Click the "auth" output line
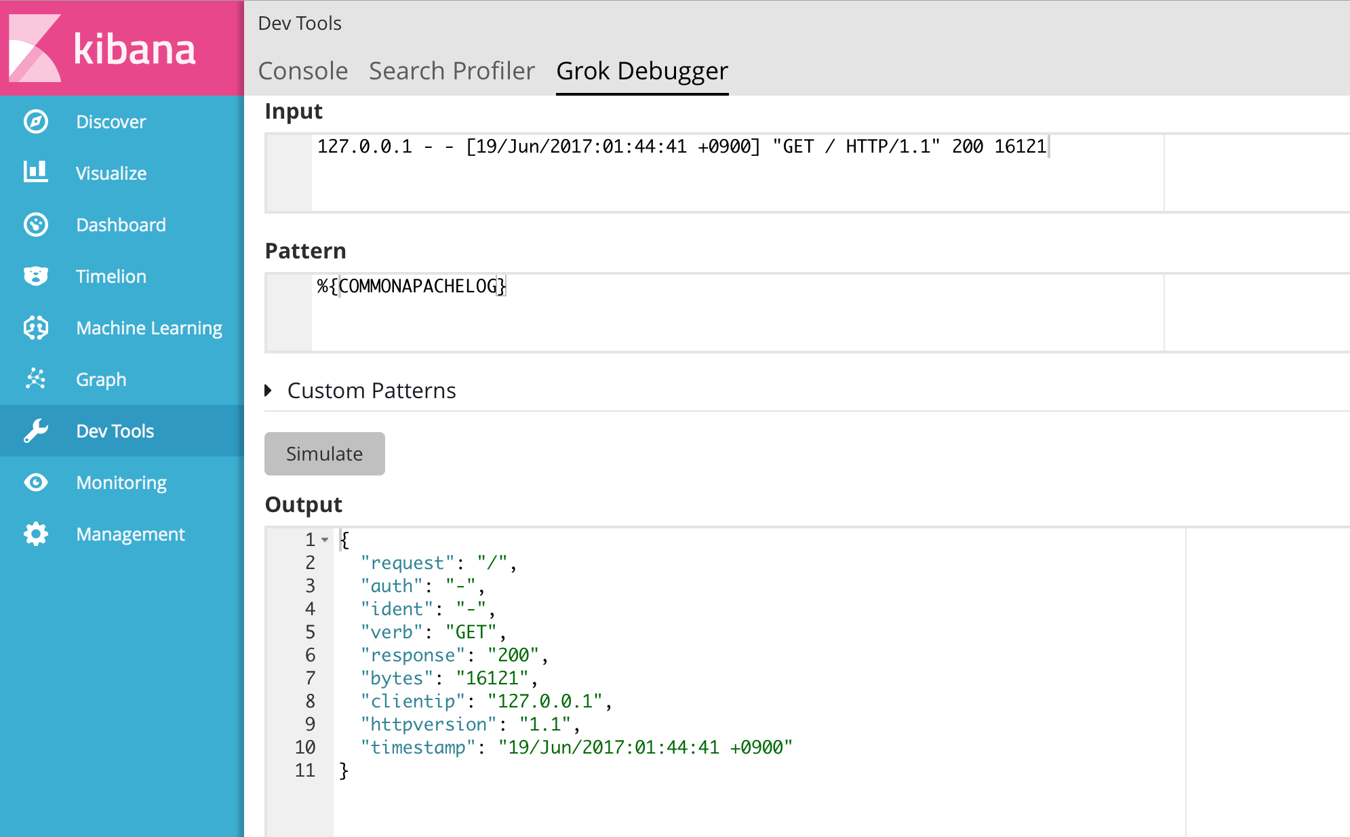Viewport: 1350px width, 837px height. click(422, 586)
